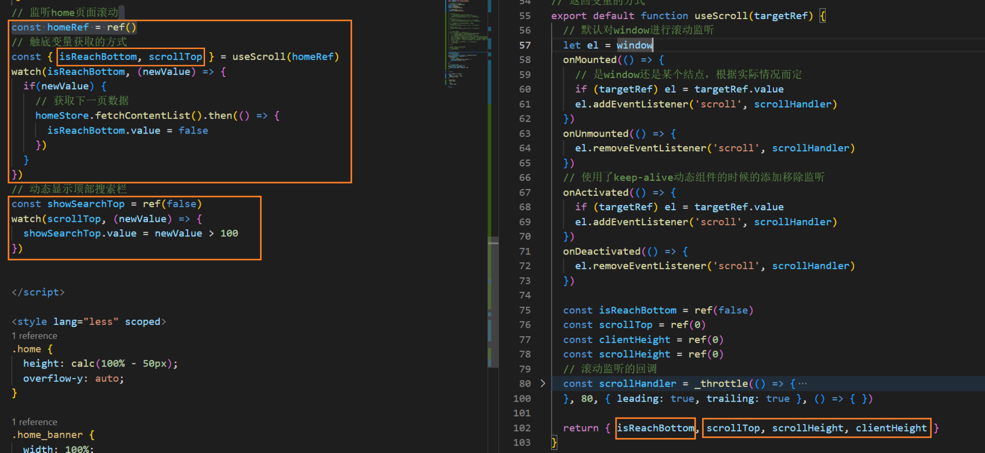The width and height of the screenshot is (985, 453).
Task: Click the minimap in the left editor
Action: tap(465, 44)
